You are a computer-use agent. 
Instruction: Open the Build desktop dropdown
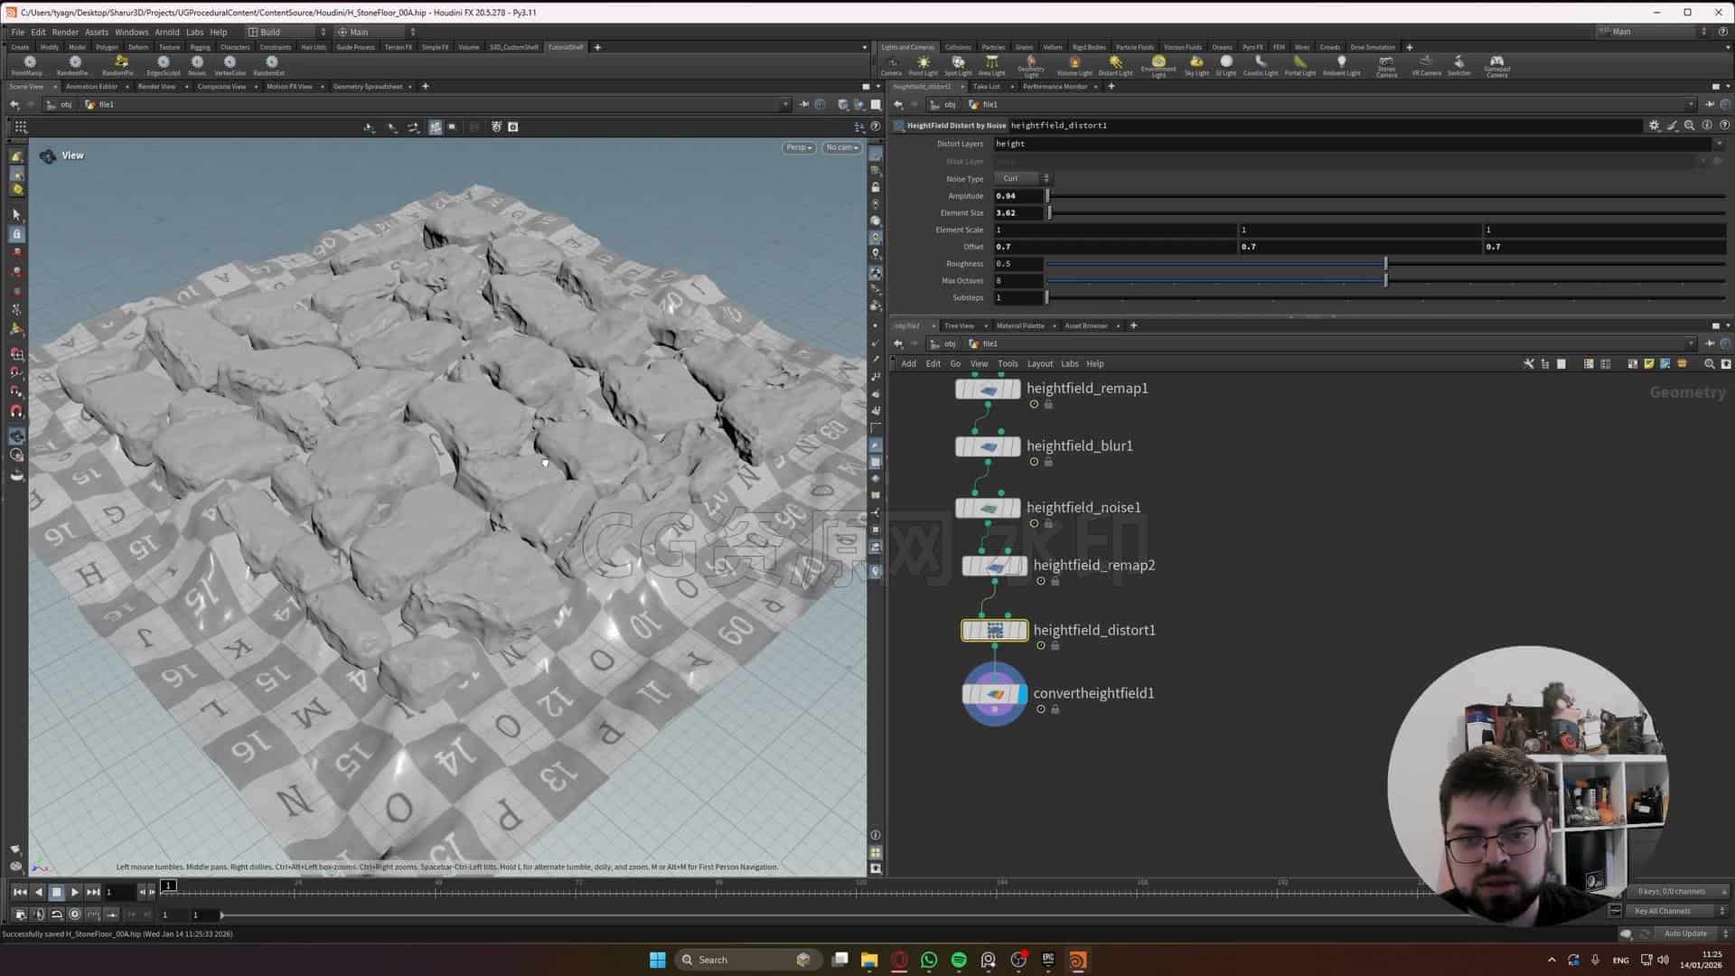[x=287, y=32]
